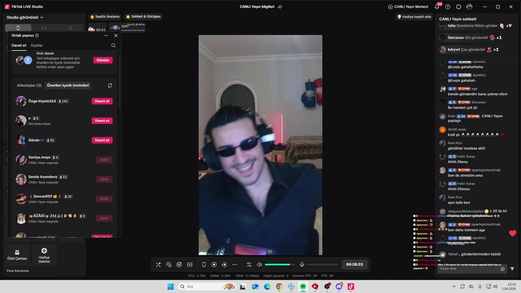Image resolution: width=521 pixels, height=293 pixels.
Task: Click Hediye hedefi ekle button
Action: pyautogui.click(x=414, y=17)
